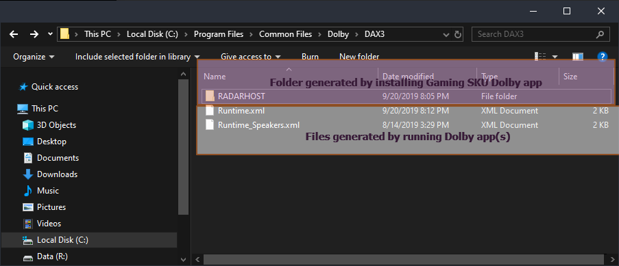Image resolution: width=619 pixels, height=266 pixels.
Task: Change view layout icon
Action: pos(540,57)
